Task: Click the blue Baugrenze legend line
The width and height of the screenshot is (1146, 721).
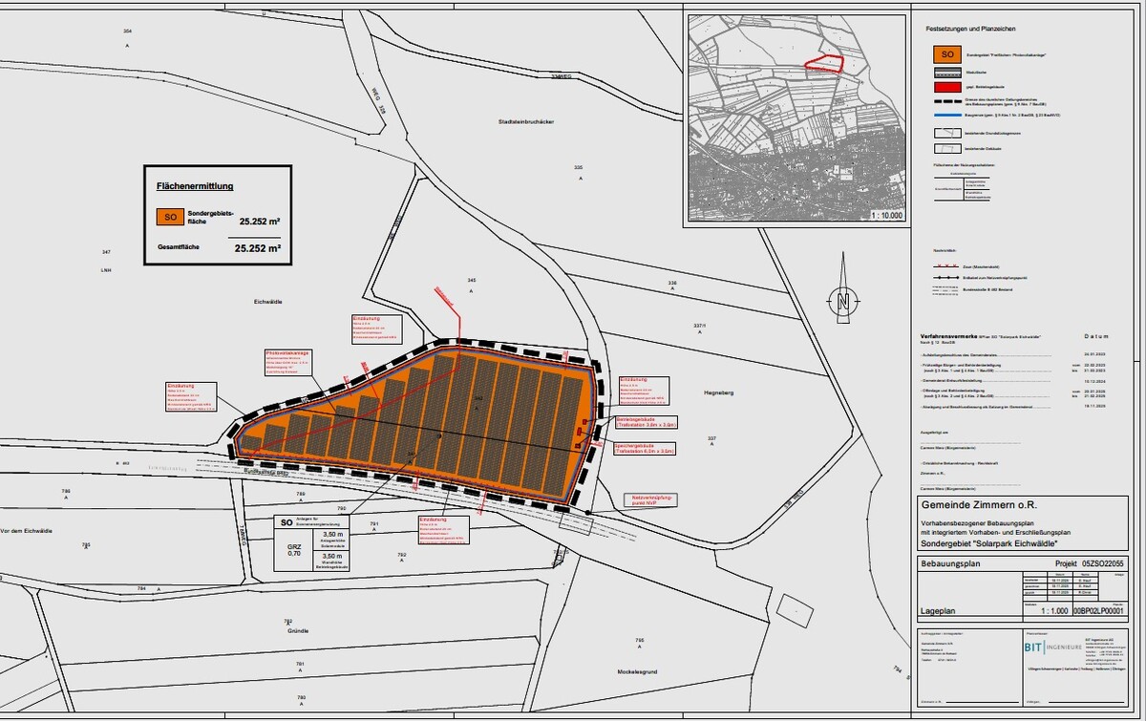Action: [x=947, y=117]
